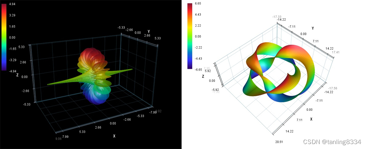The image size is (367, 149).
Task: Click the X axis label in the black plot
Action: [114, 136]
